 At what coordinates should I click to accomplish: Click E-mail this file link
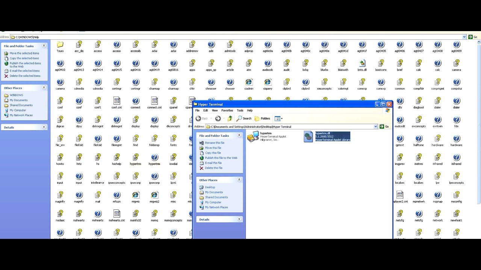coord(213,163)
